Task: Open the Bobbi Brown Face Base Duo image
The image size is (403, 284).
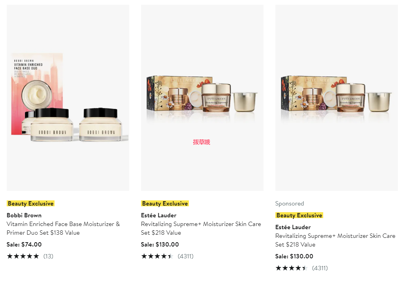Action: (x=68, y=98)
